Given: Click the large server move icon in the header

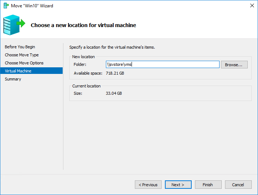Looking at the screenshot, I should point(14,25).
